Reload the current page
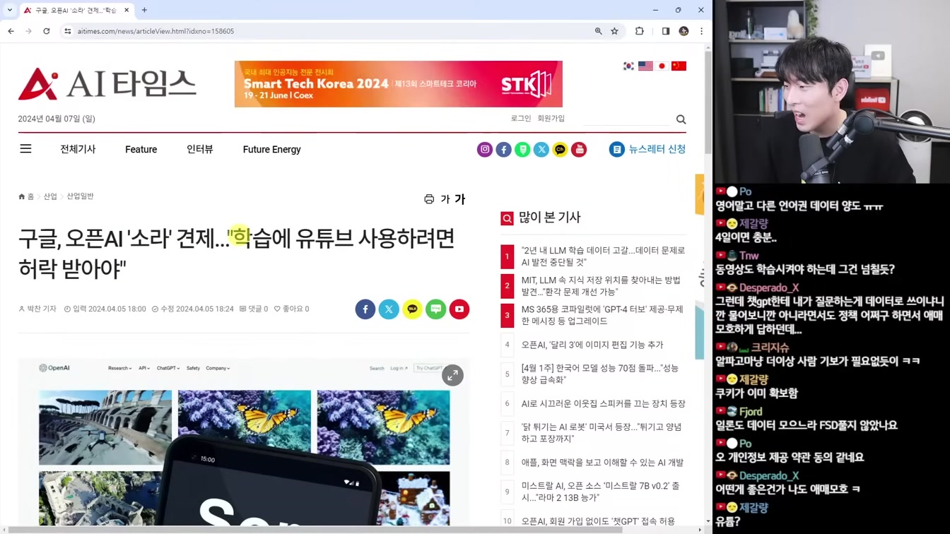 (47, 31)
